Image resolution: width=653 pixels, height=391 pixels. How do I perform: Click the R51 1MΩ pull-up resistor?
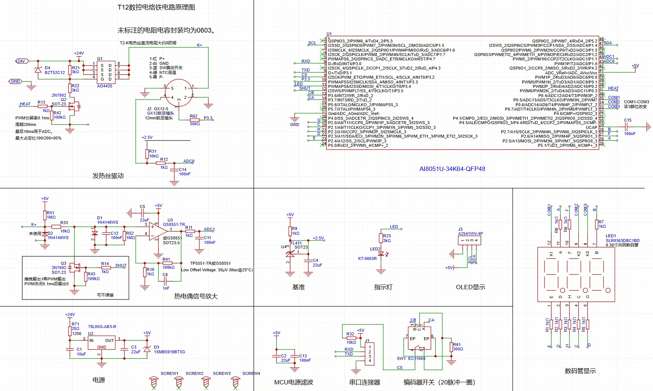[x=45, y=215]
